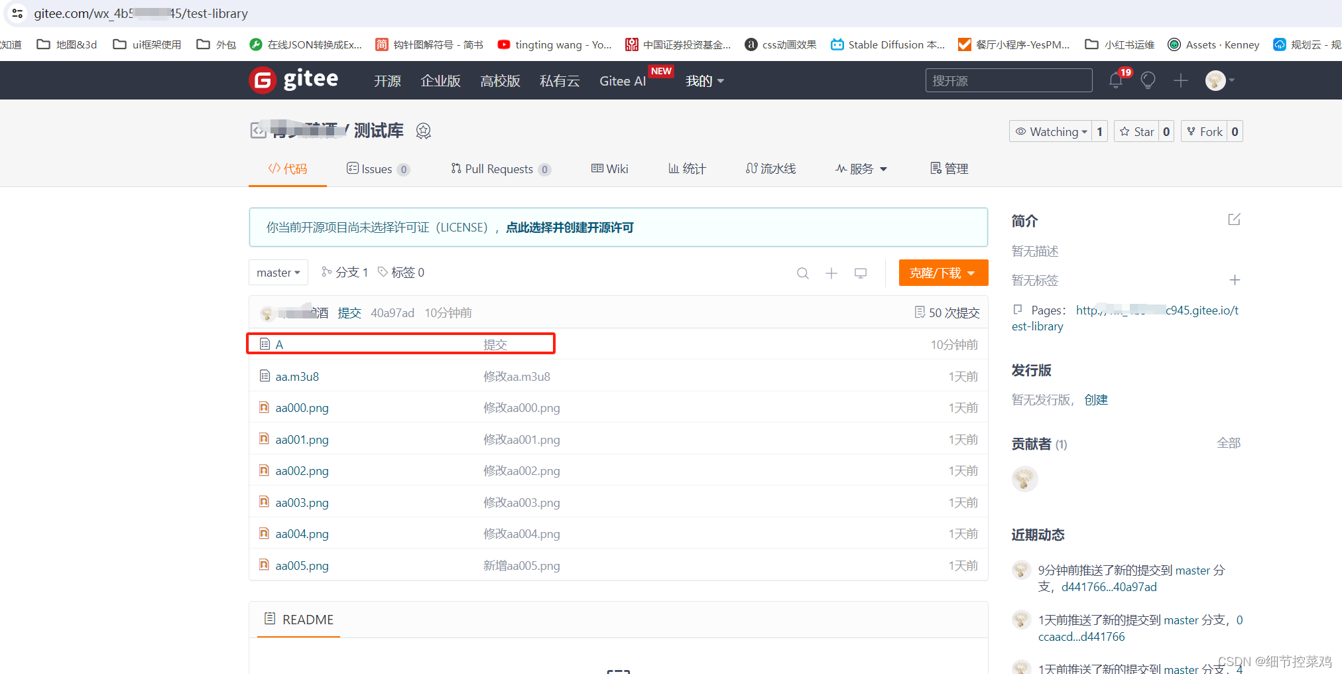1342x674 pixels.
Task: Click the badge icon next to 测试库
Action: 423,131
